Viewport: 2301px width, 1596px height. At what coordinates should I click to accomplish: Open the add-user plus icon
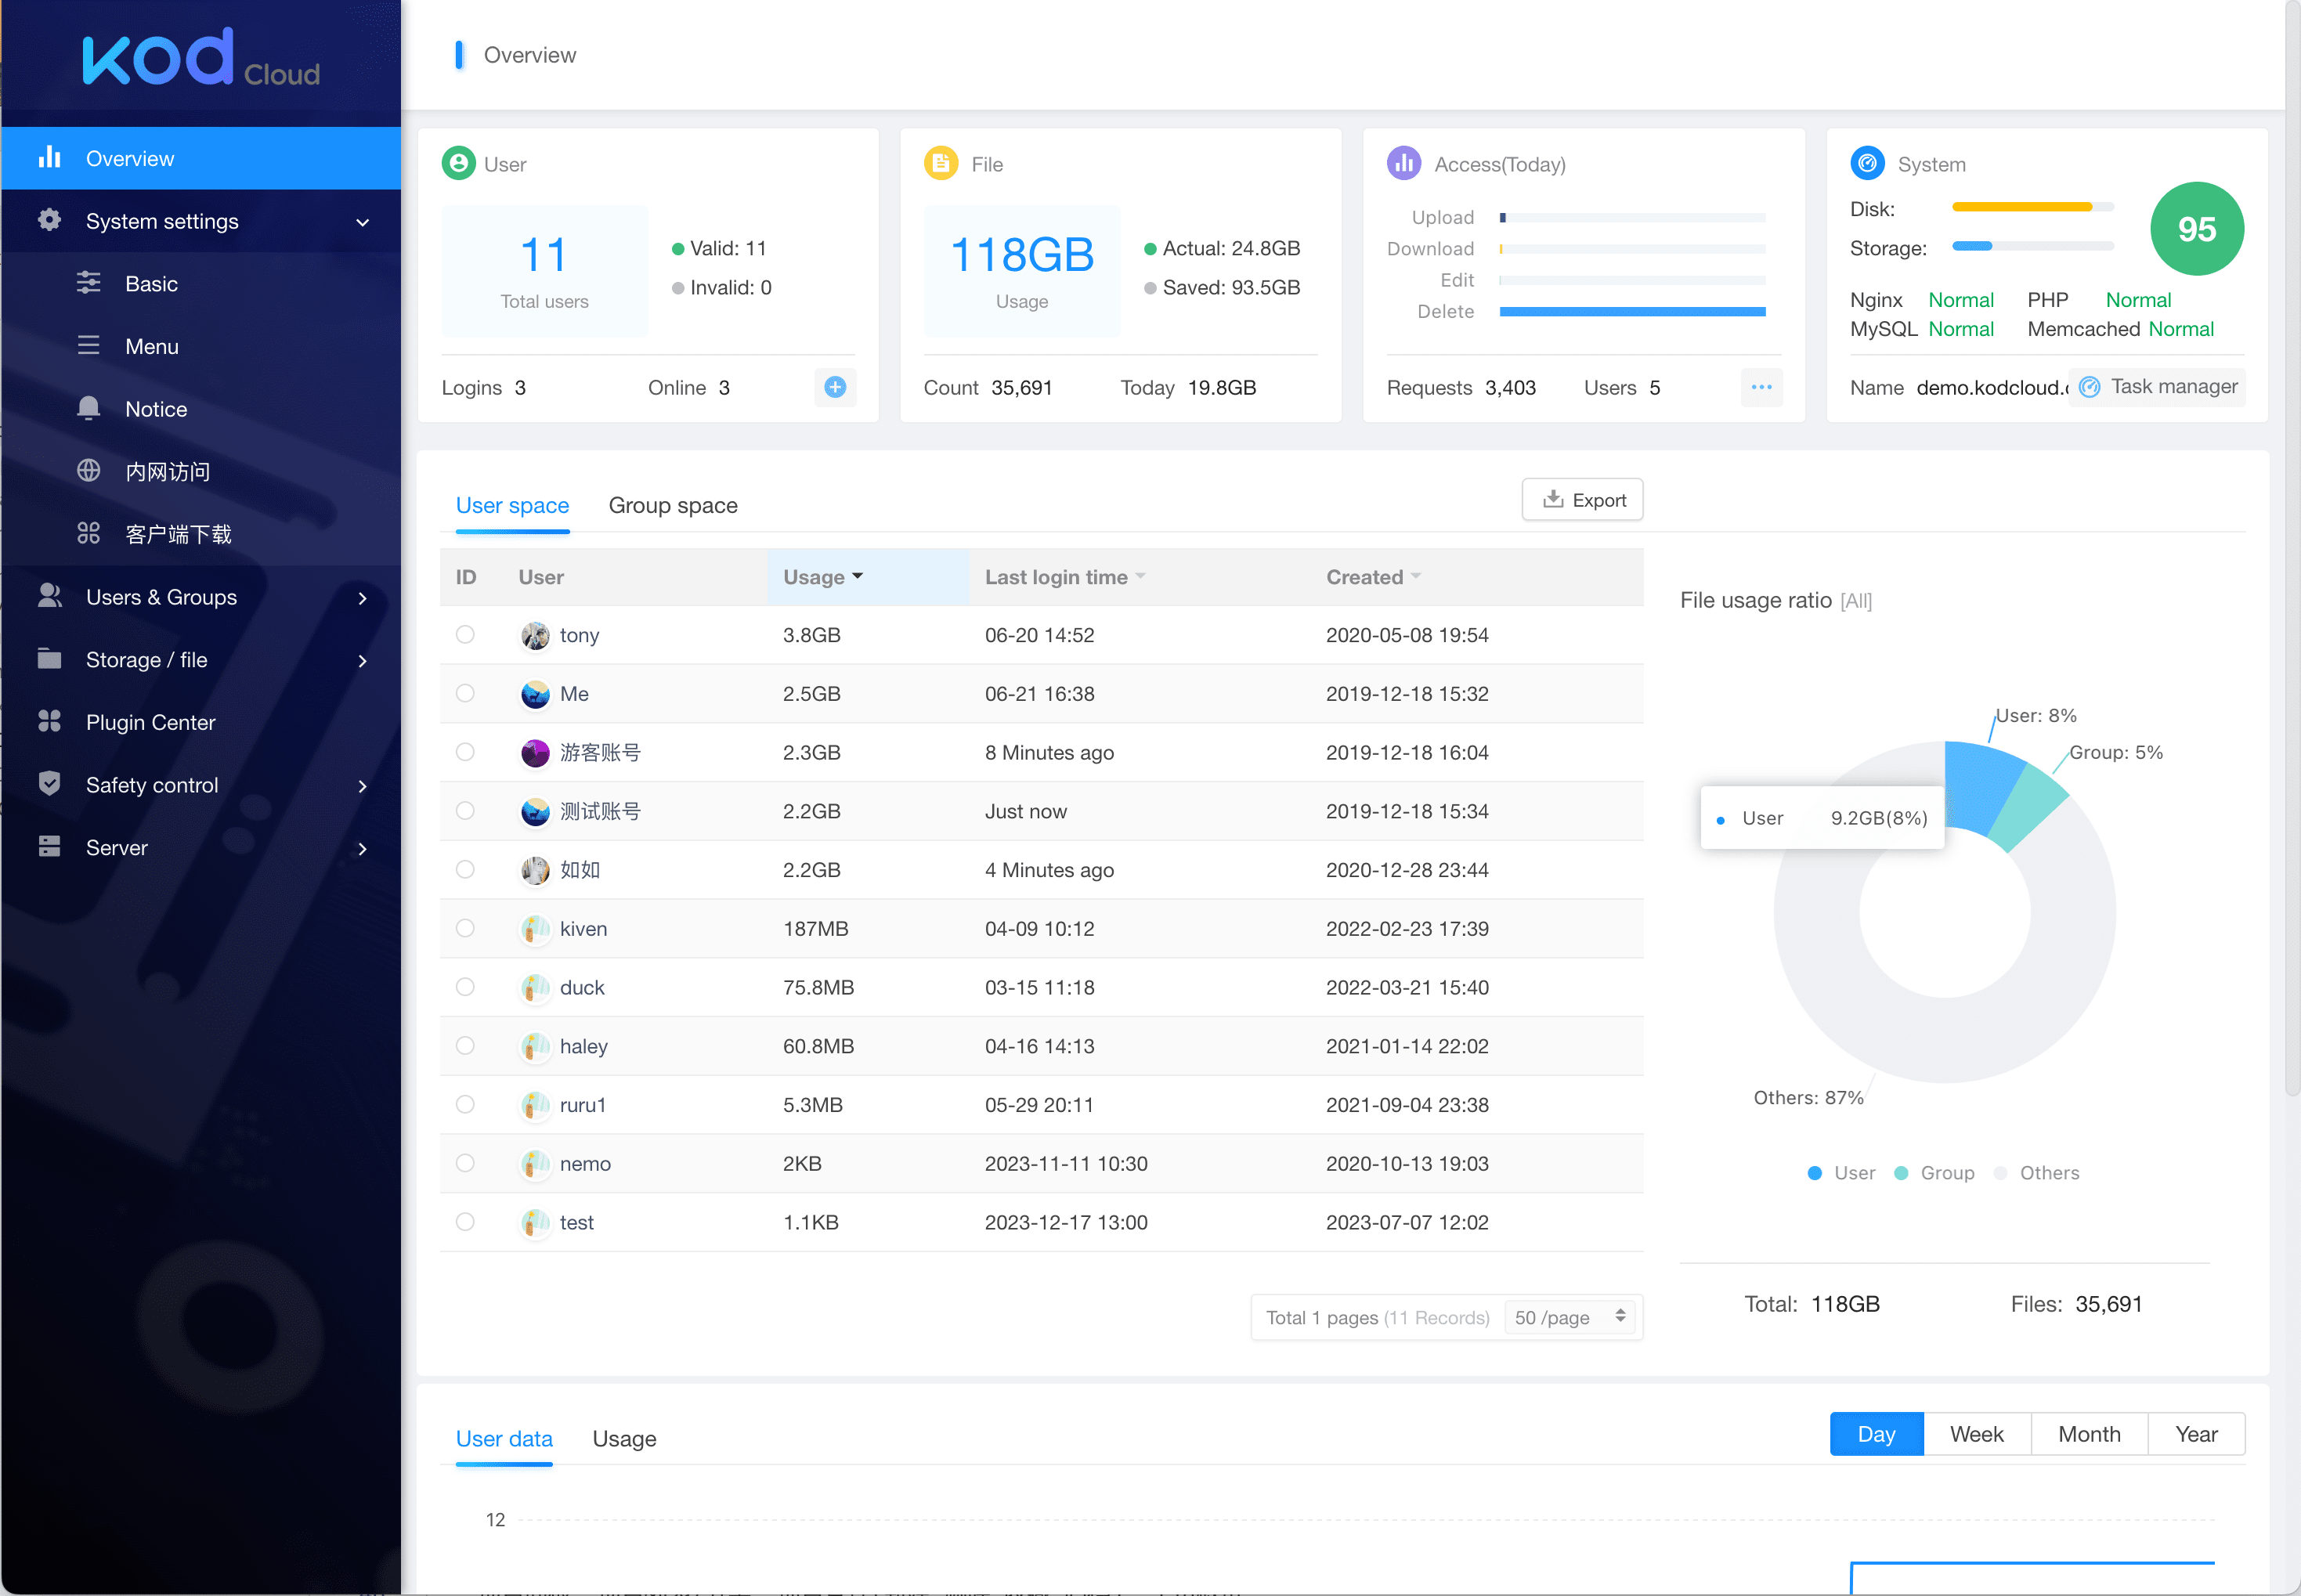[x=836, y=387]
